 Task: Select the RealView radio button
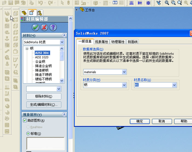[x=28, y=127]
